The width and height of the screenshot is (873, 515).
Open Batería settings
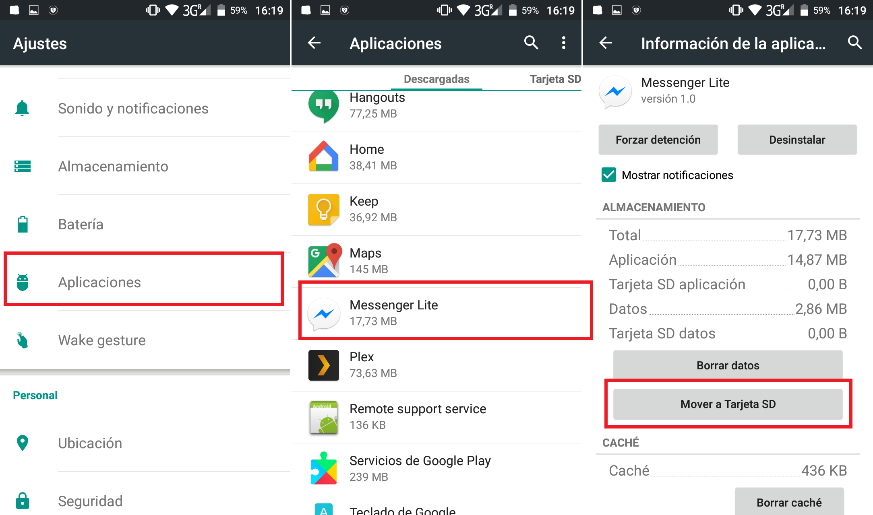[x=145, y=224]
